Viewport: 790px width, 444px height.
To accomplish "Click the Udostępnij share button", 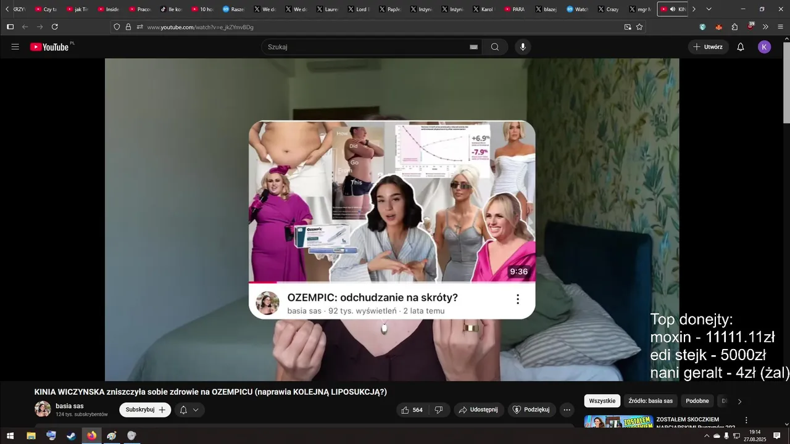I will pos(479,409).
